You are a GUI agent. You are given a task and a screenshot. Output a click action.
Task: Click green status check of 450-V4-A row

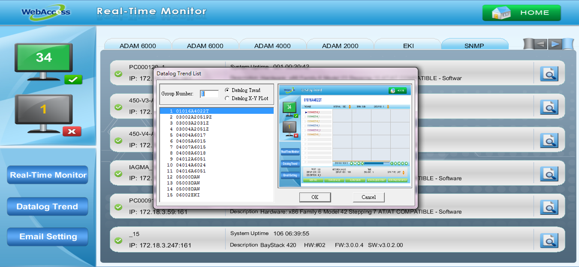pyautogui.click(x=118, y=140)
